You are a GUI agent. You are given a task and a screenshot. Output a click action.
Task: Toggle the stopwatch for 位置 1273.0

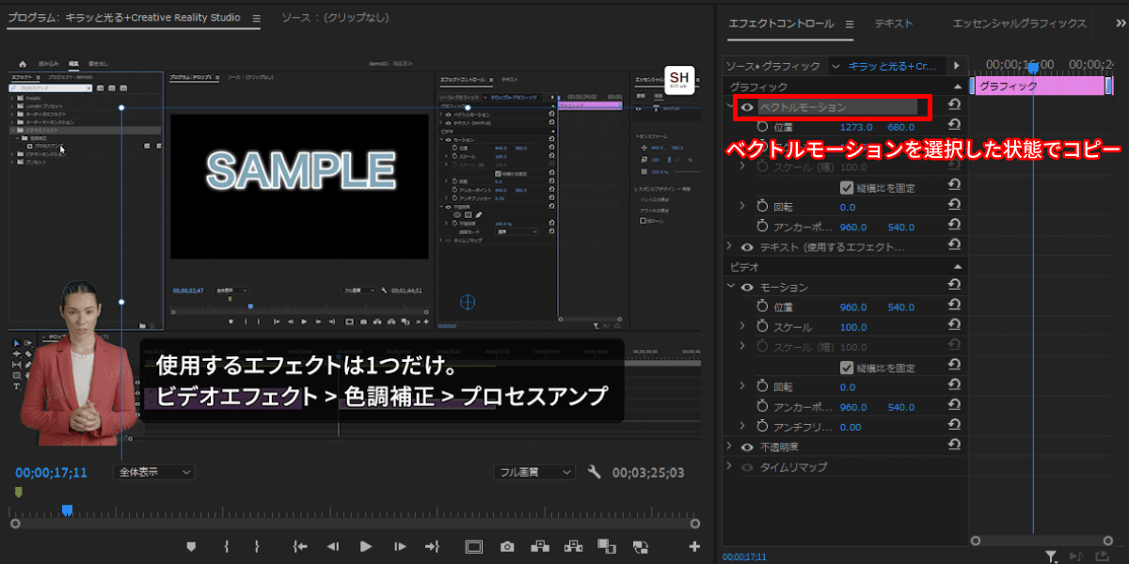tap(763, 126)
